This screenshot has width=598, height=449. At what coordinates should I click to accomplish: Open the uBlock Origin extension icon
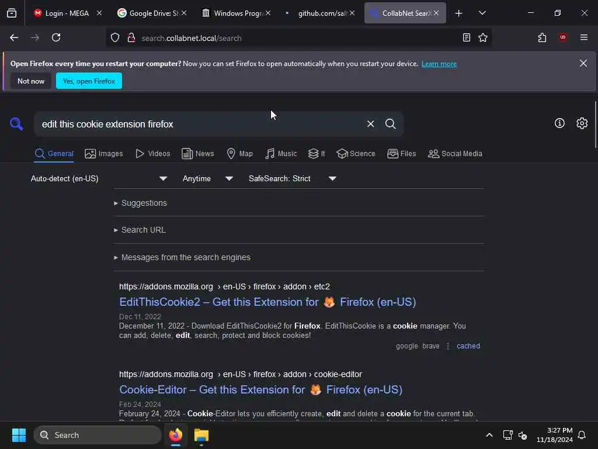(x=562, y=37)
